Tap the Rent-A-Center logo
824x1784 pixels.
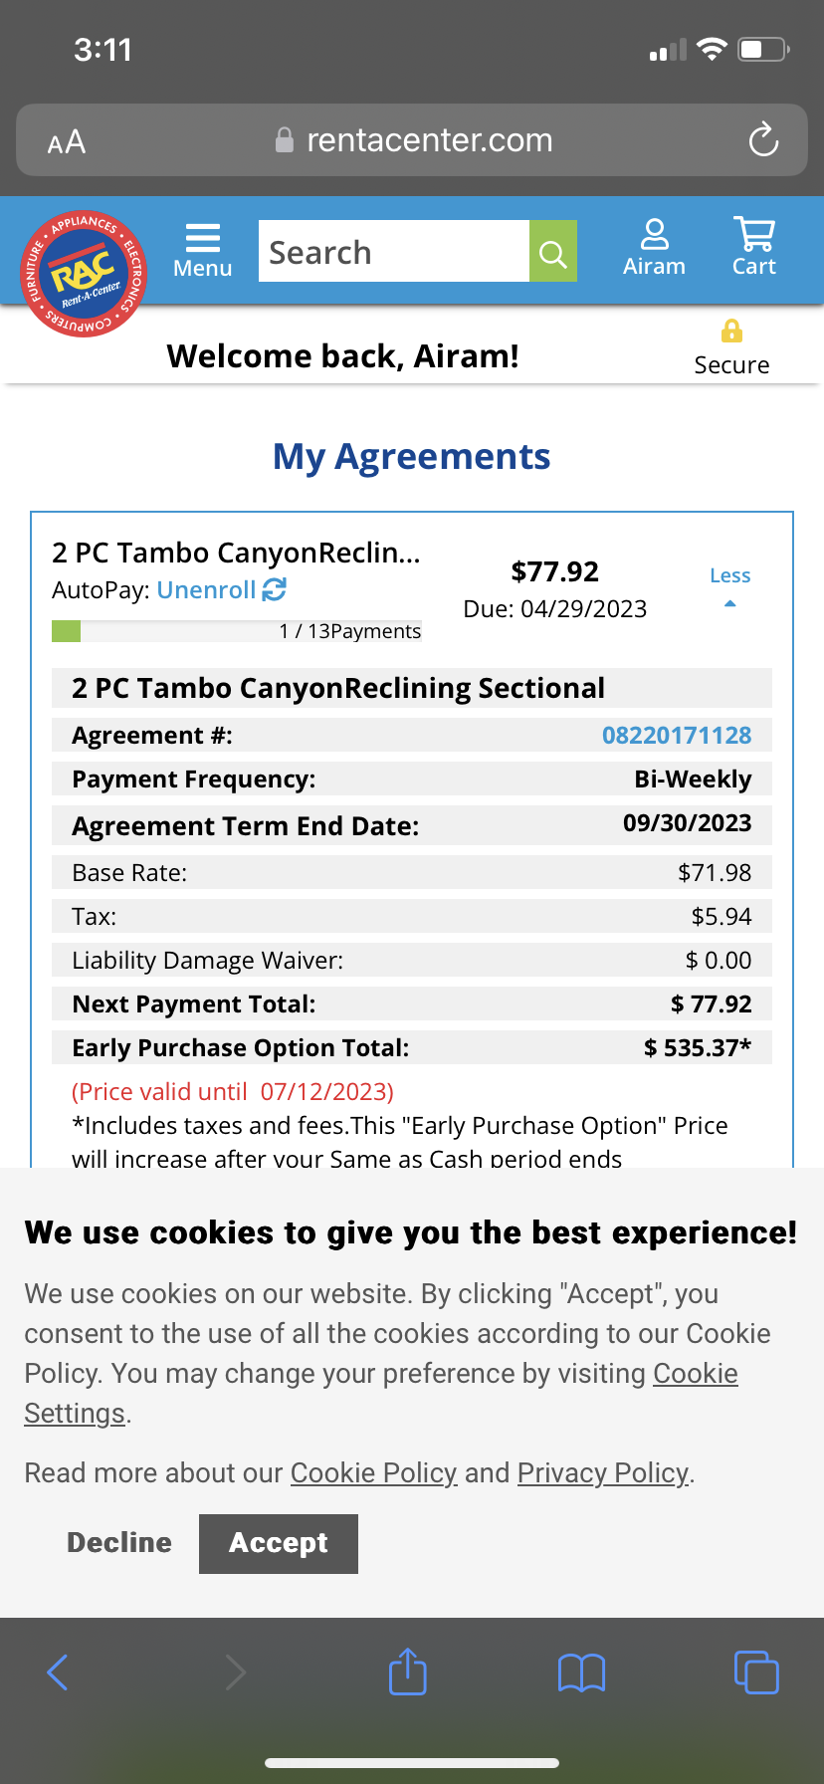(x=84, y=274)
